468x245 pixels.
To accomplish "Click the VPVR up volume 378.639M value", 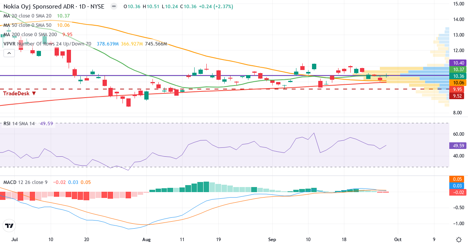I will click(x=108, y=44).
